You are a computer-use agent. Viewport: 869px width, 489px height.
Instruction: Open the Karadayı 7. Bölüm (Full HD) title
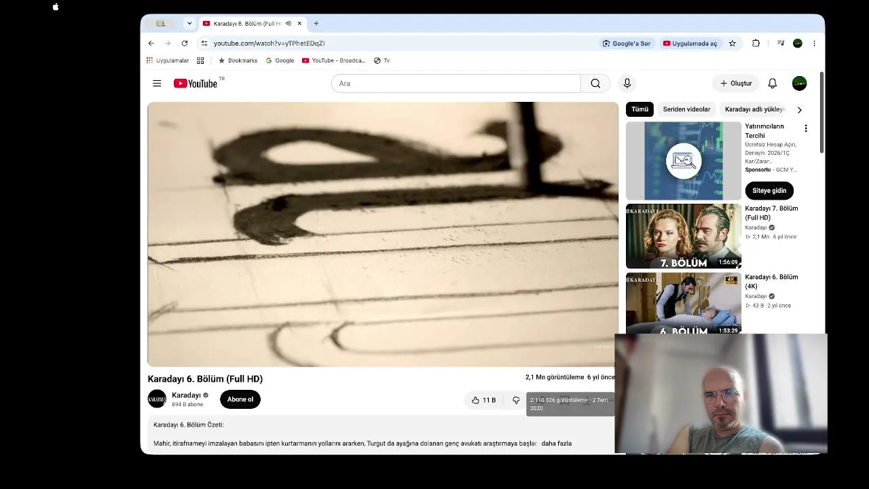771,213
